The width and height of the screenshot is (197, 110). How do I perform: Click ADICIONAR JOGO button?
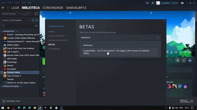[x=11, y=101]
